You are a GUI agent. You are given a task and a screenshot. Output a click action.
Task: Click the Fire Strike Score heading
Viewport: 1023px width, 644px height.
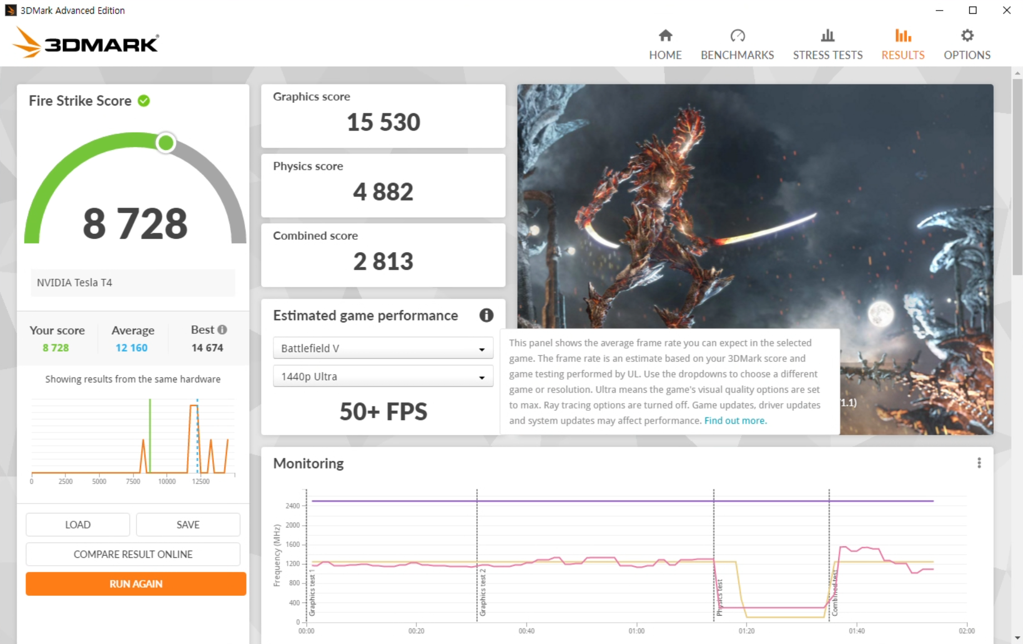click(80, 100)
